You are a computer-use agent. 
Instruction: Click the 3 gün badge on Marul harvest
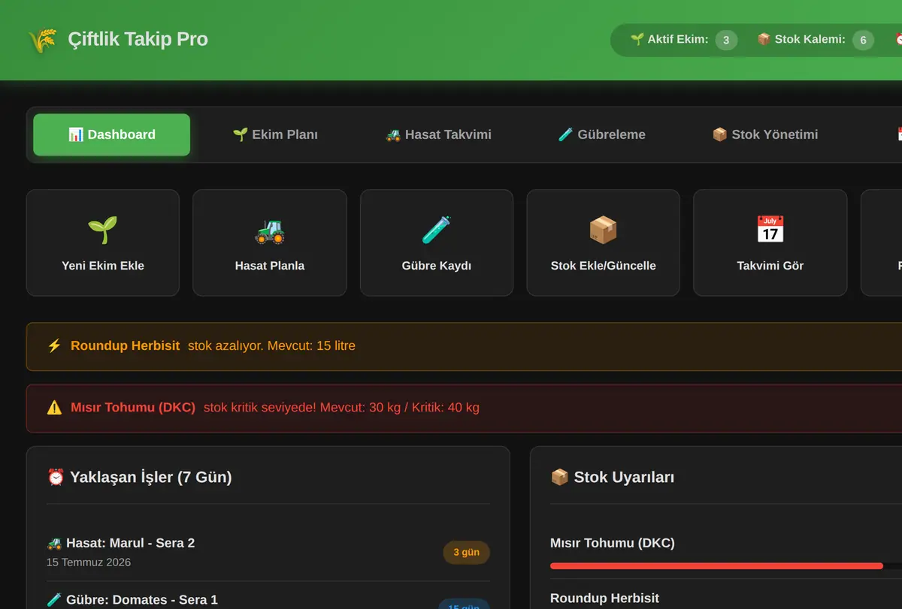pyautogui.click(x=466, y=553)
